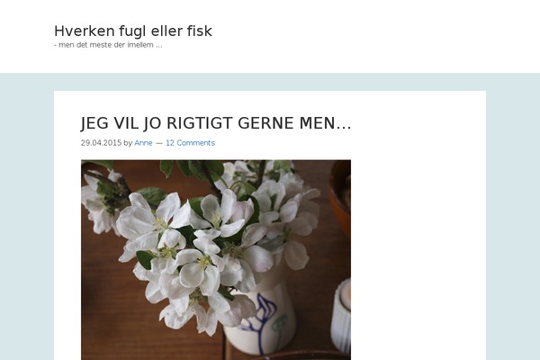
Task: Click the word fisk in the site title
Action: pyautogui.click(x=200, y=31)
